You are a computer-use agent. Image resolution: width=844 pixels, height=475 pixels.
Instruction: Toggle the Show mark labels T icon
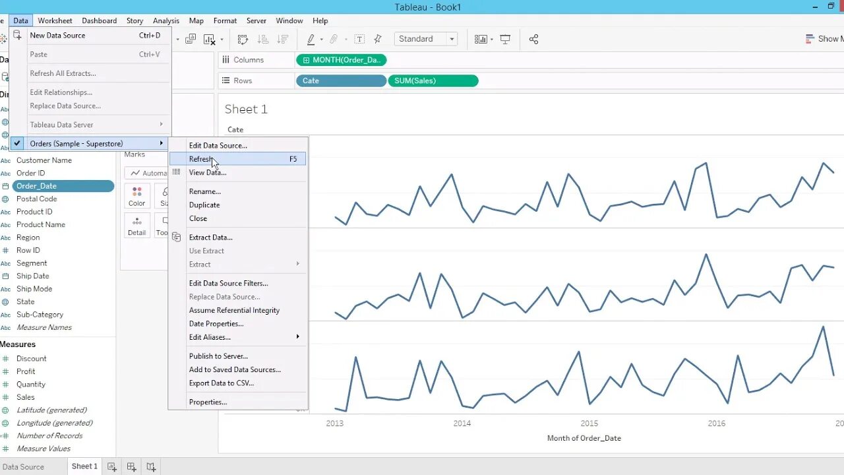(x=359, y=39)
